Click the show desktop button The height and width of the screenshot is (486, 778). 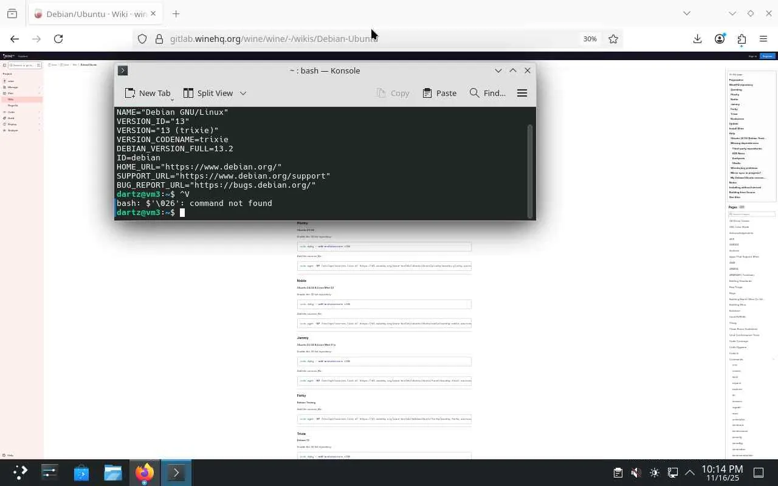point(759,473)
